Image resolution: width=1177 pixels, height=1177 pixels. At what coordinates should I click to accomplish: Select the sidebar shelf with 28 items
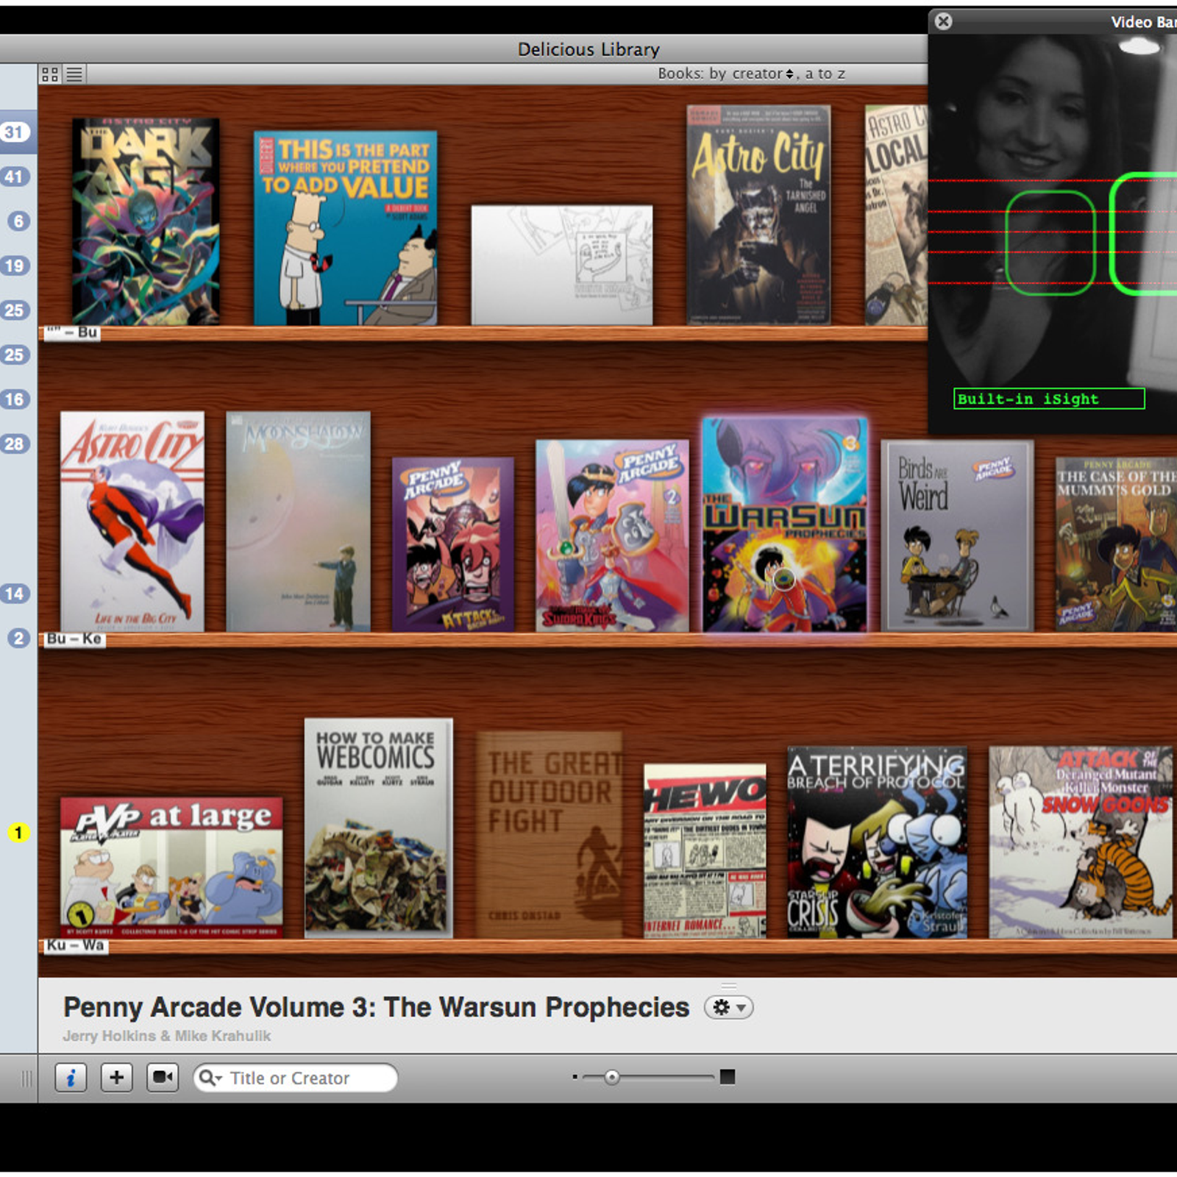point(15,444)
